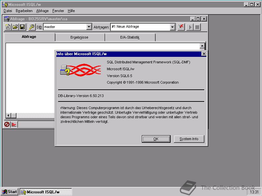The width and height of the screenshot is (262, 196).
Task: Open the Windows Start menu
Action: point(9,192)
